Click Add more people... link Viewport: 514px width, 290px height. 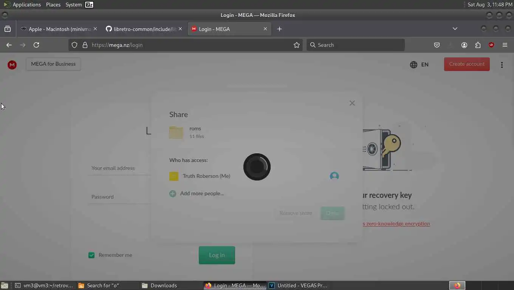point(202,193)
